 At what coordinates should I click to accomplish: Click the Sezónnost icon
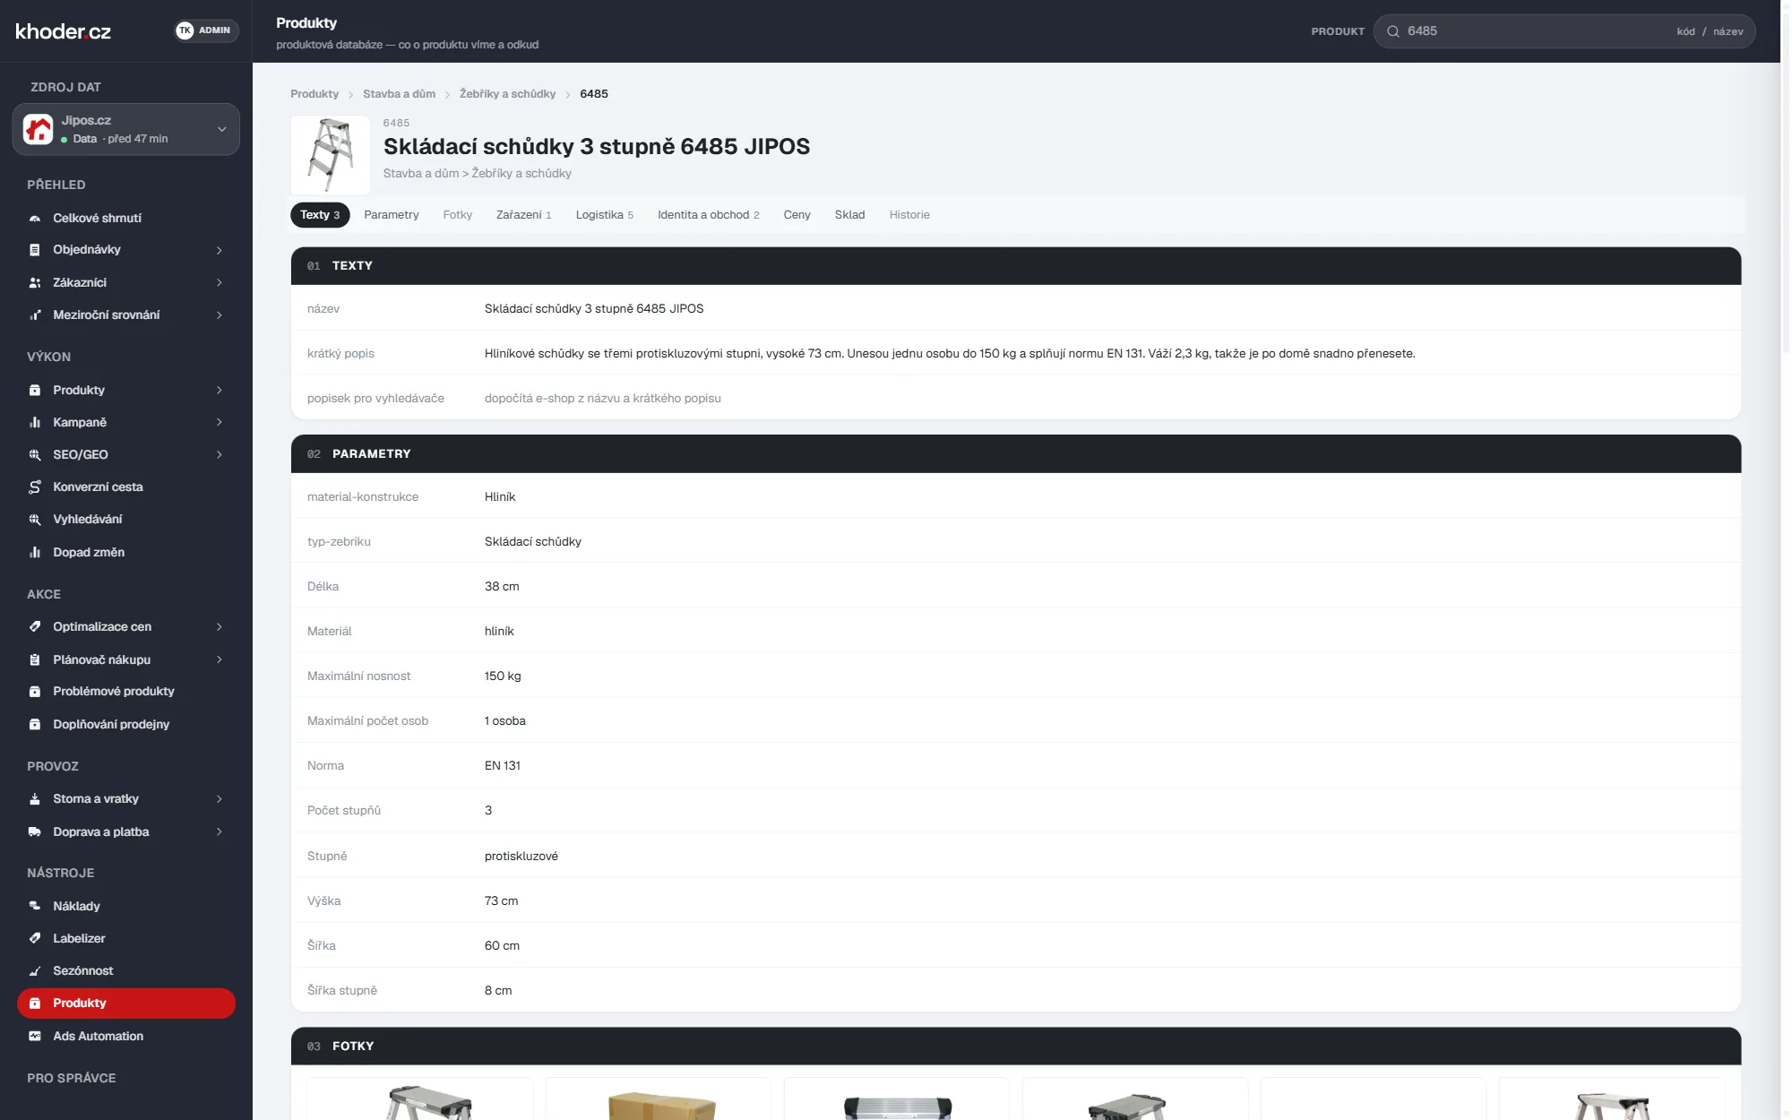click(35, 970)
